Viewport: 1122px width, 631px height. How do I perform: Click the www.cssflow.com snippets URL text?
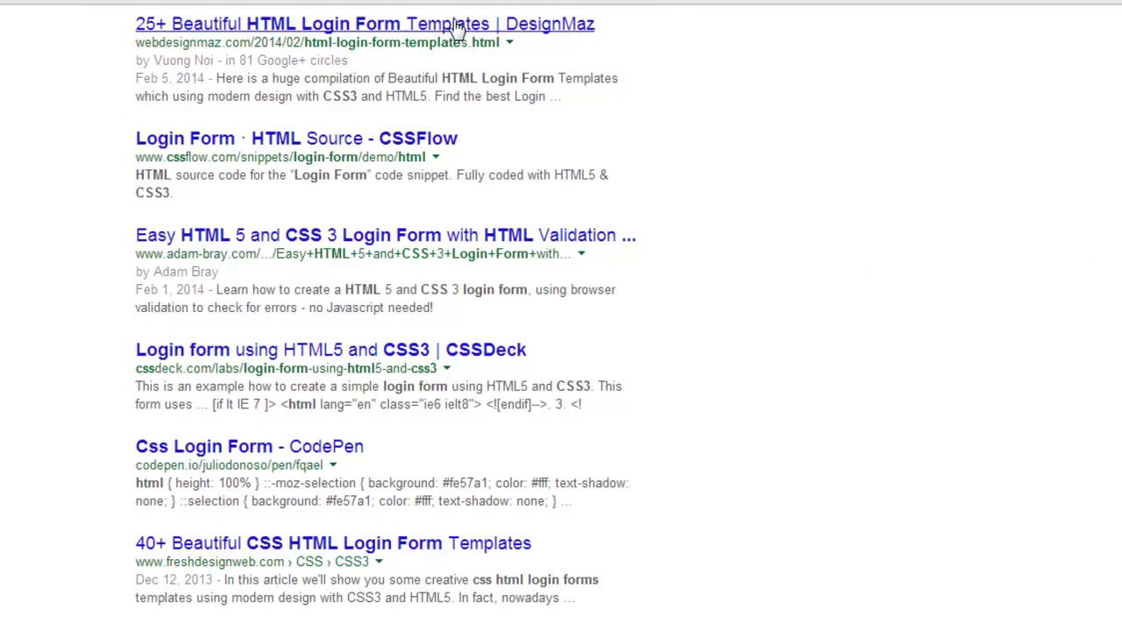click(280, 157)
